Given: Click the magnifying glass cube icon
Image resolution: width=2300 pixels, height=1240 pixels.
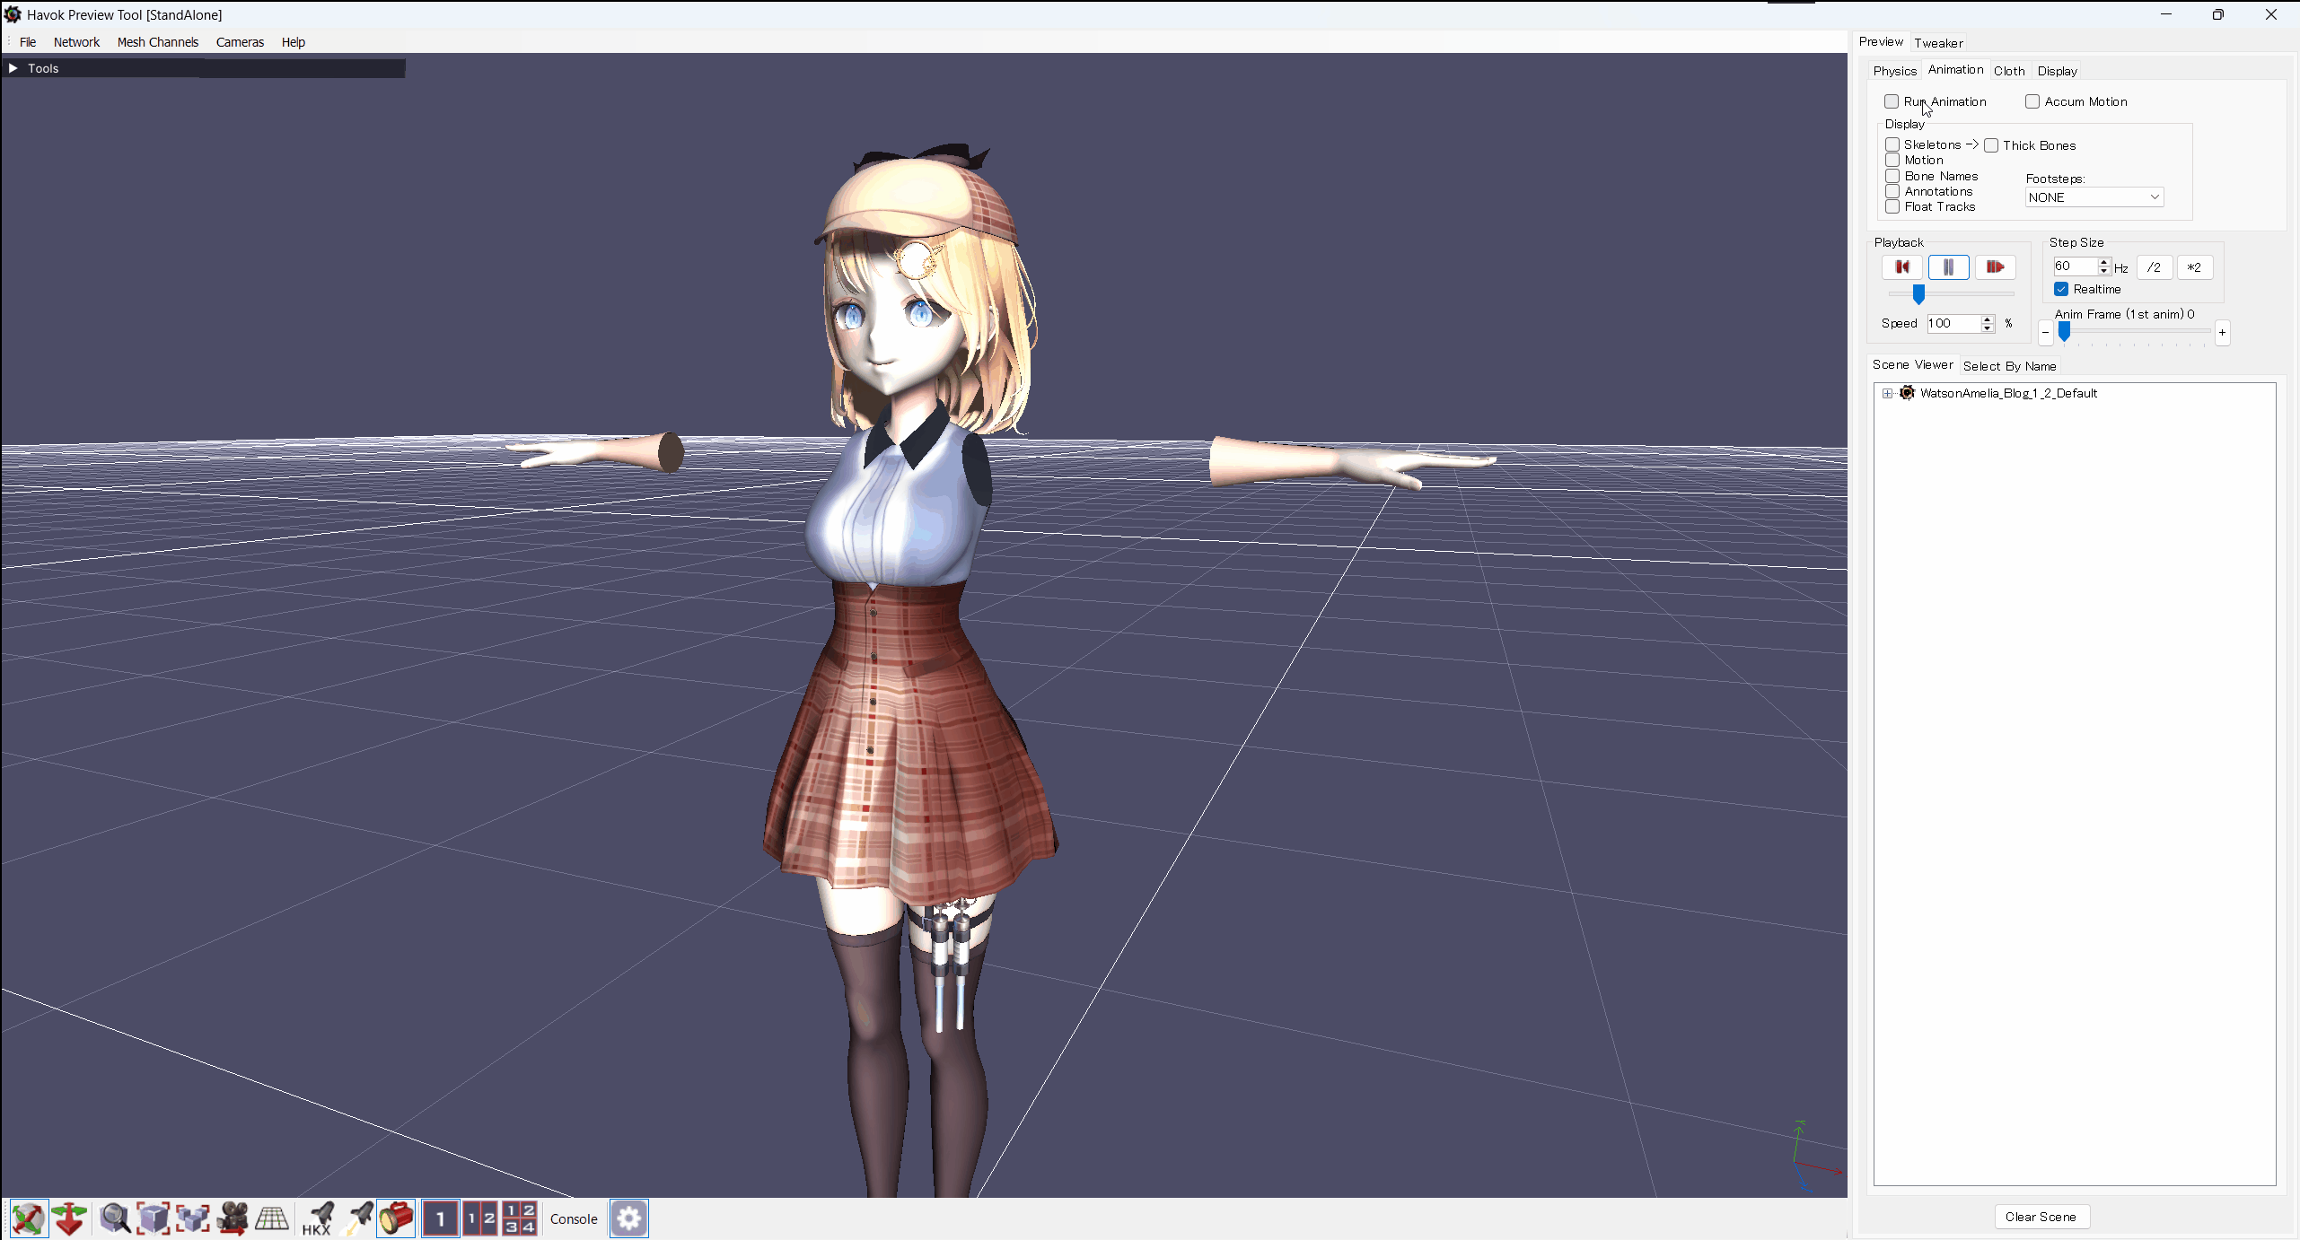Looking at the screenshot, I should point(115,1218).
